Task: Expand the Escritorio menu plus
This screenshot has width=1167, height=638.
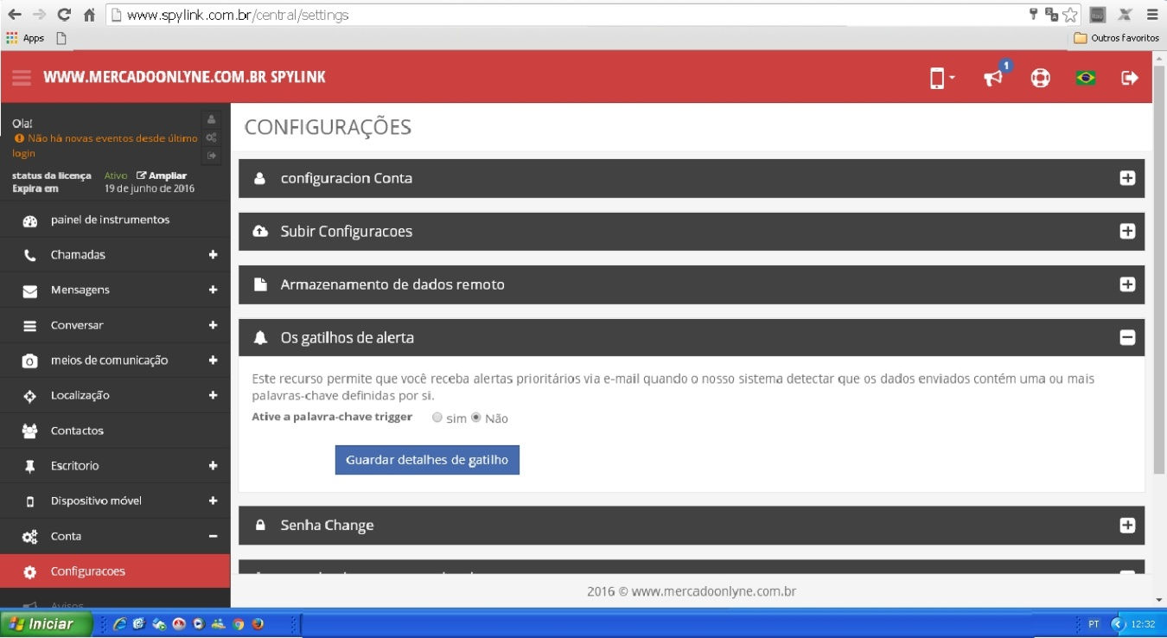Action: click(213, 466)
